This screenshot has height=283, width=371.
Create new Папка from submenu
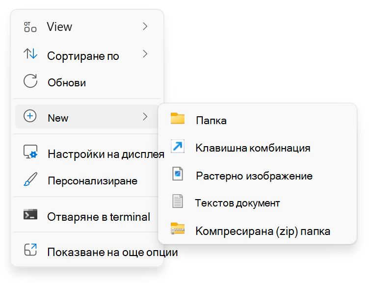point(258,119)
